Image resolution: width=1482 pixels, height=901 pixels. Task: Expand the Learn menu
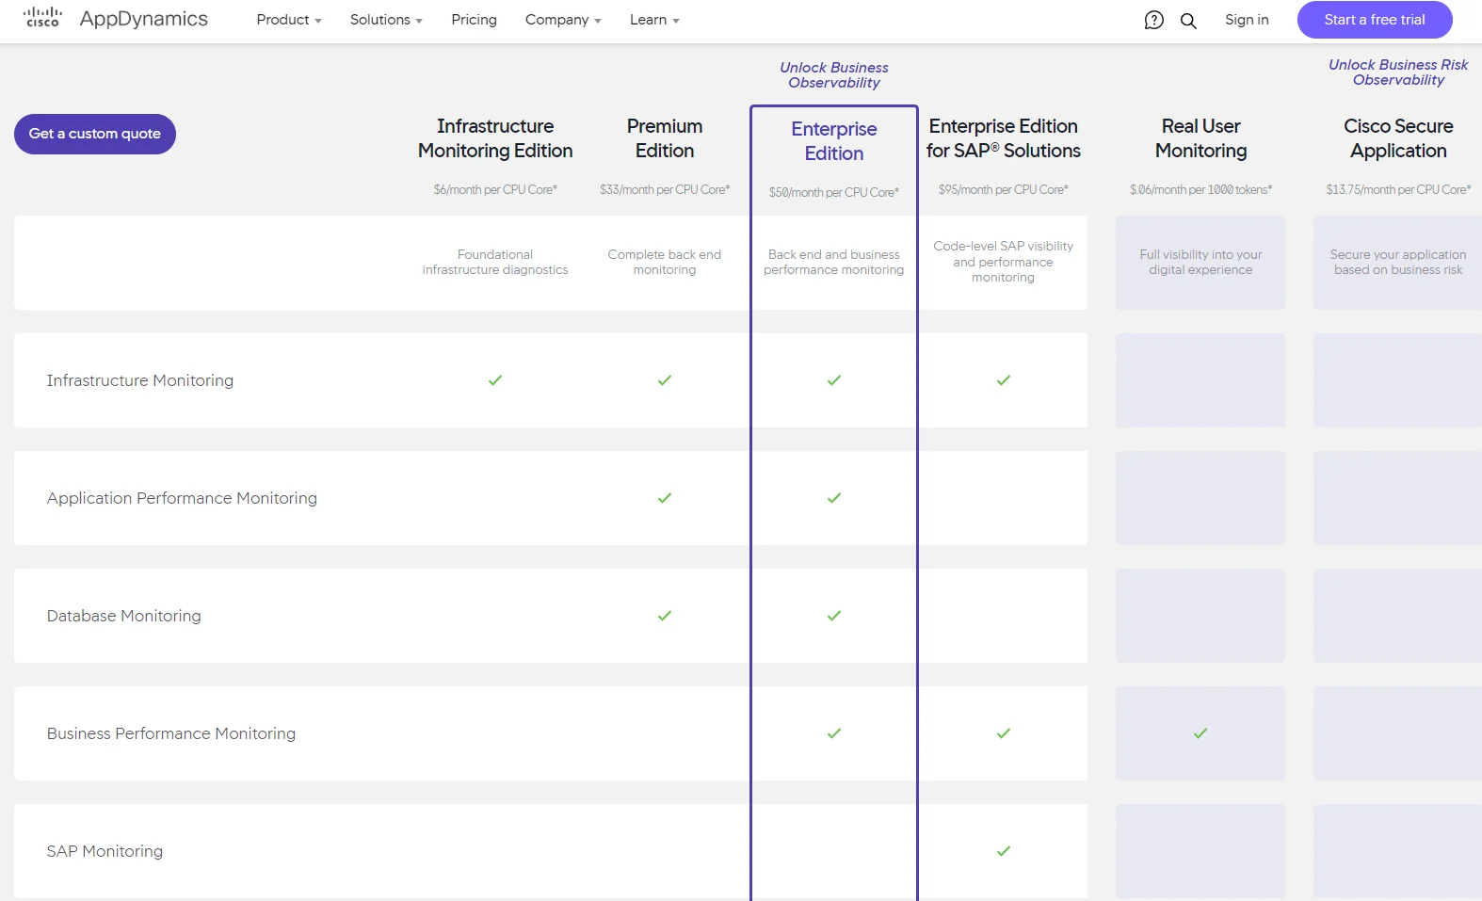pyautogui.click(x=654, y=20)
